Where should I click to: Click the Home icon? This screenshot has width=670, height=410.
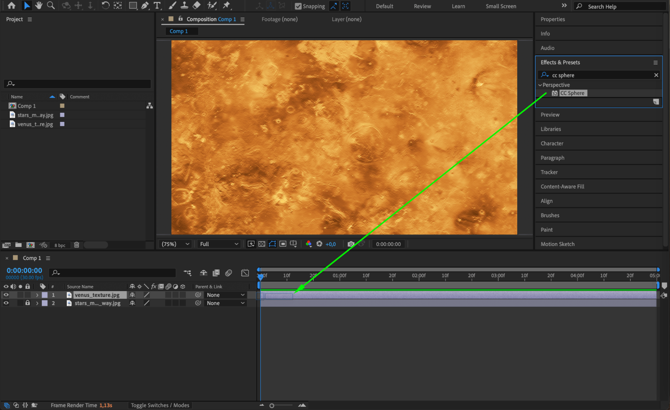click(x=11, y=5)
